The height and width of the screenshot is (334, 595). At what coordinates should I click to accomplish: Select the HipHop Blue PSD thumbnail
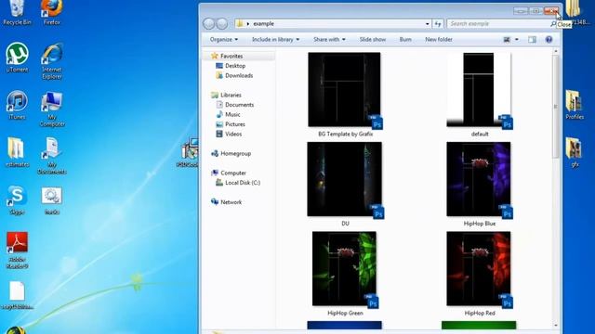click(479, 179)
